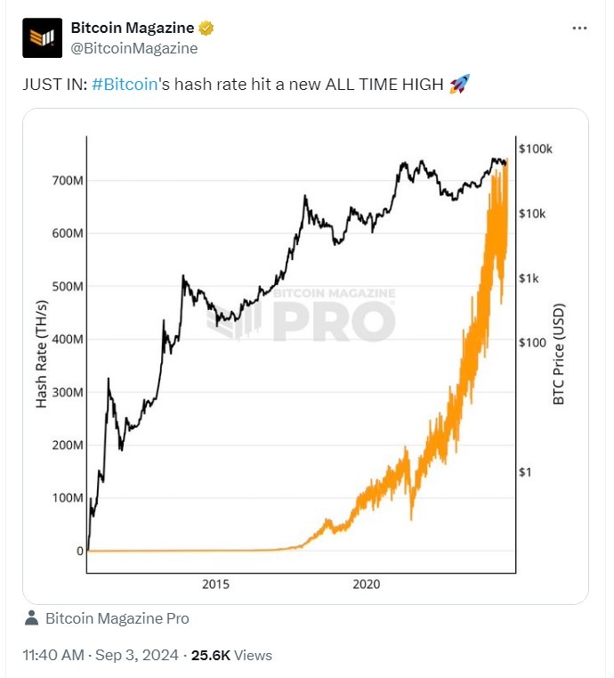Click the person icon beside Bitcoin Magazine Pro
This screenshot has height=678, width=614.
tap(31, 618)
